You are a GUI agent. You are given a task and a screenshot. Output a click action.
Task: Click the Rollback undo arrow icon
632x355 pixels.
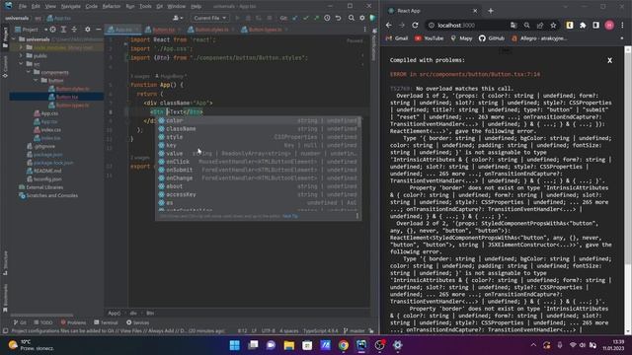tap(338, 18)
